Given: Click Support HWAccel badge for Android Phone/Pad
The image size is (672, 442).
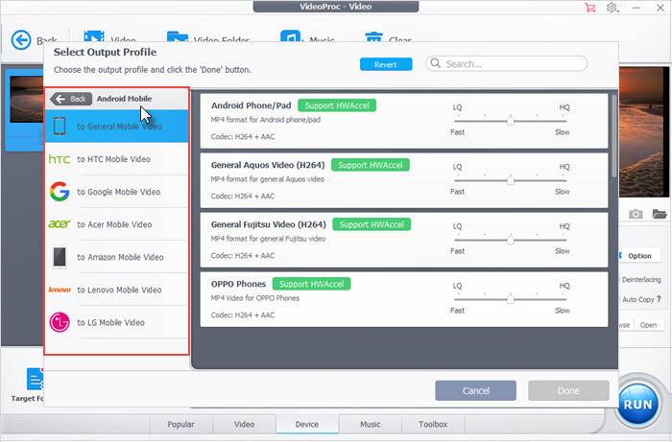Looking at the screenshot, I should coord(337,105).
